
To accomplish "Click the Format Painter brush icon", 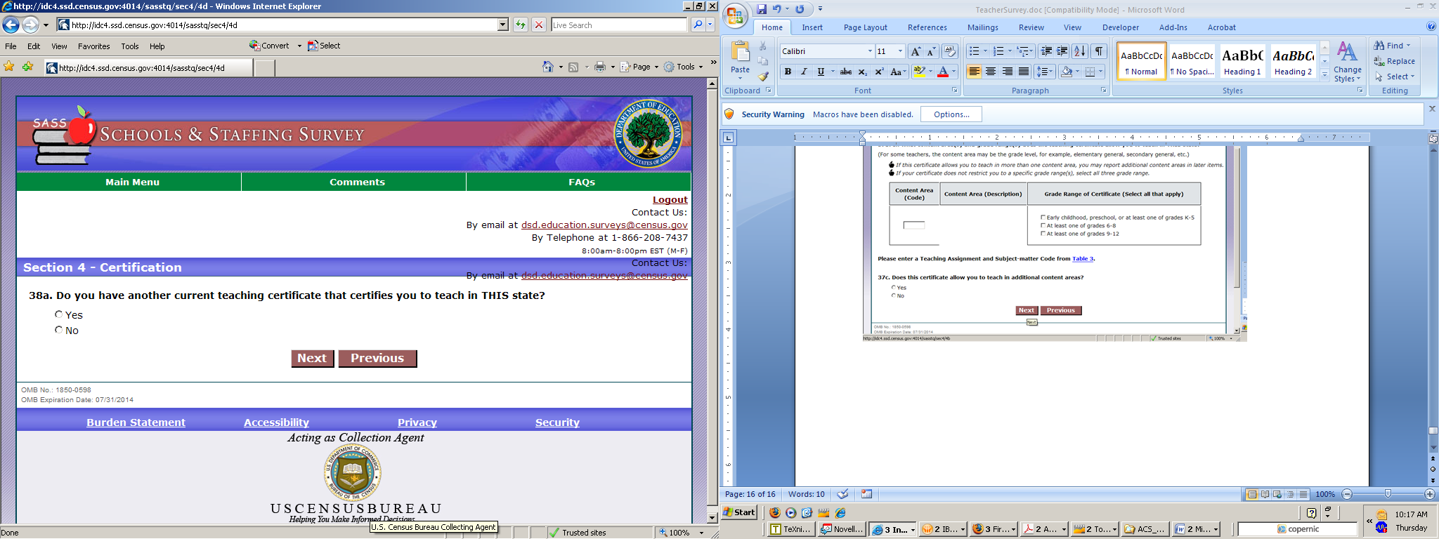I will click(763, 77).
